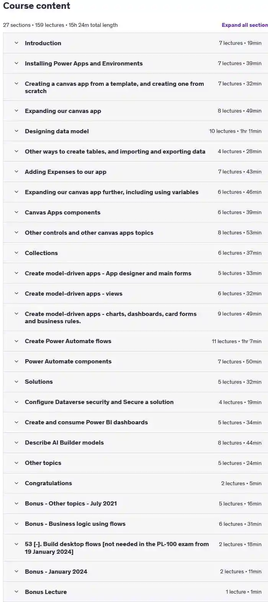This screenshot has width=268, height=602.
Task: Click chevron beside Installing Power Apps and Environments
Action: (16, 63)
